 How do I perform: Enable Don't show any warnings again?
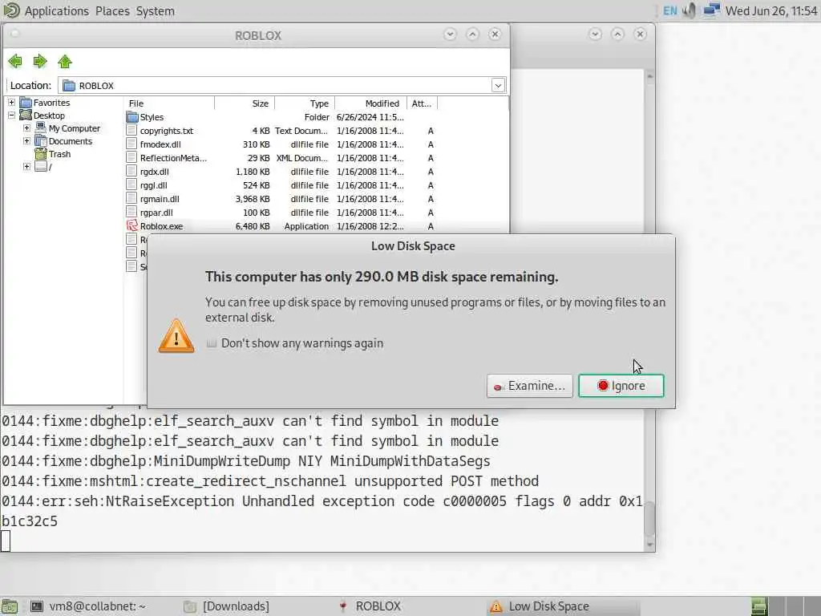click(211, 343)
